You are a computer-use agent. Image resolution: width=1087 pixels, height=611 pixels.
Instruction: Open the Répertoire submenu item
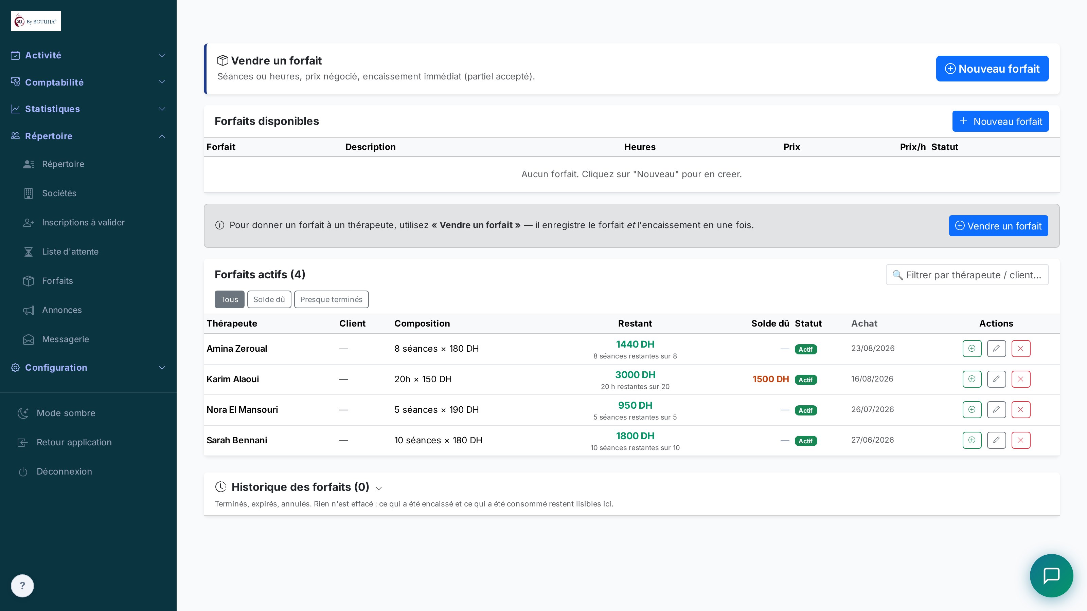pyautogui.click(x=63, y=164)
